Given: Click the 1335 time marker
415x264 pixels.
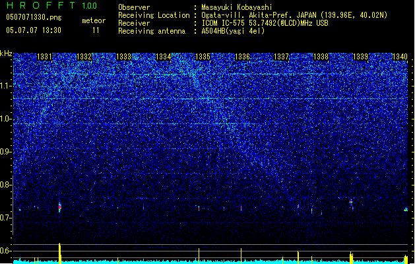Looking at the screenshot, I should click(x=203, y=57).
